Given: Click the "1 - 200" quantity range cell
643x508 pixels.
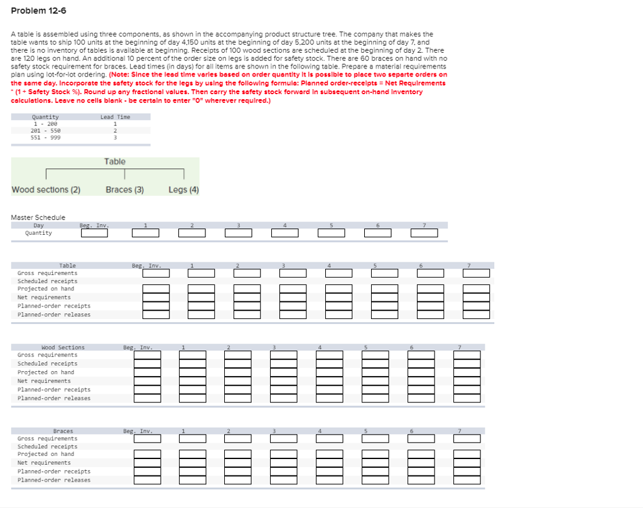Looking at the screenshot, I should point(45,124).
